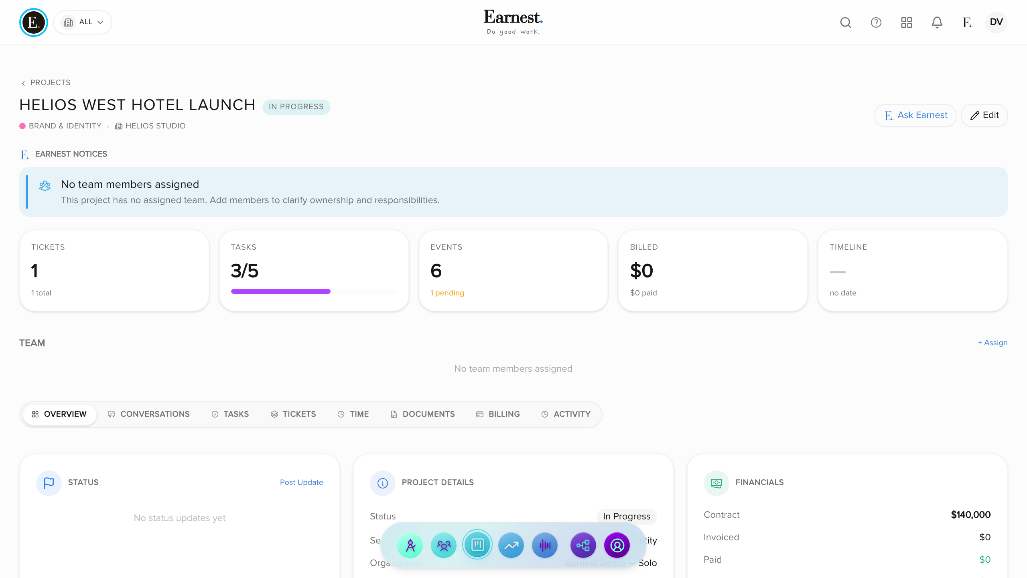This screenshot has height=578, width=1027.
Task: Open the TICKETS summary card
Action: 114,271
